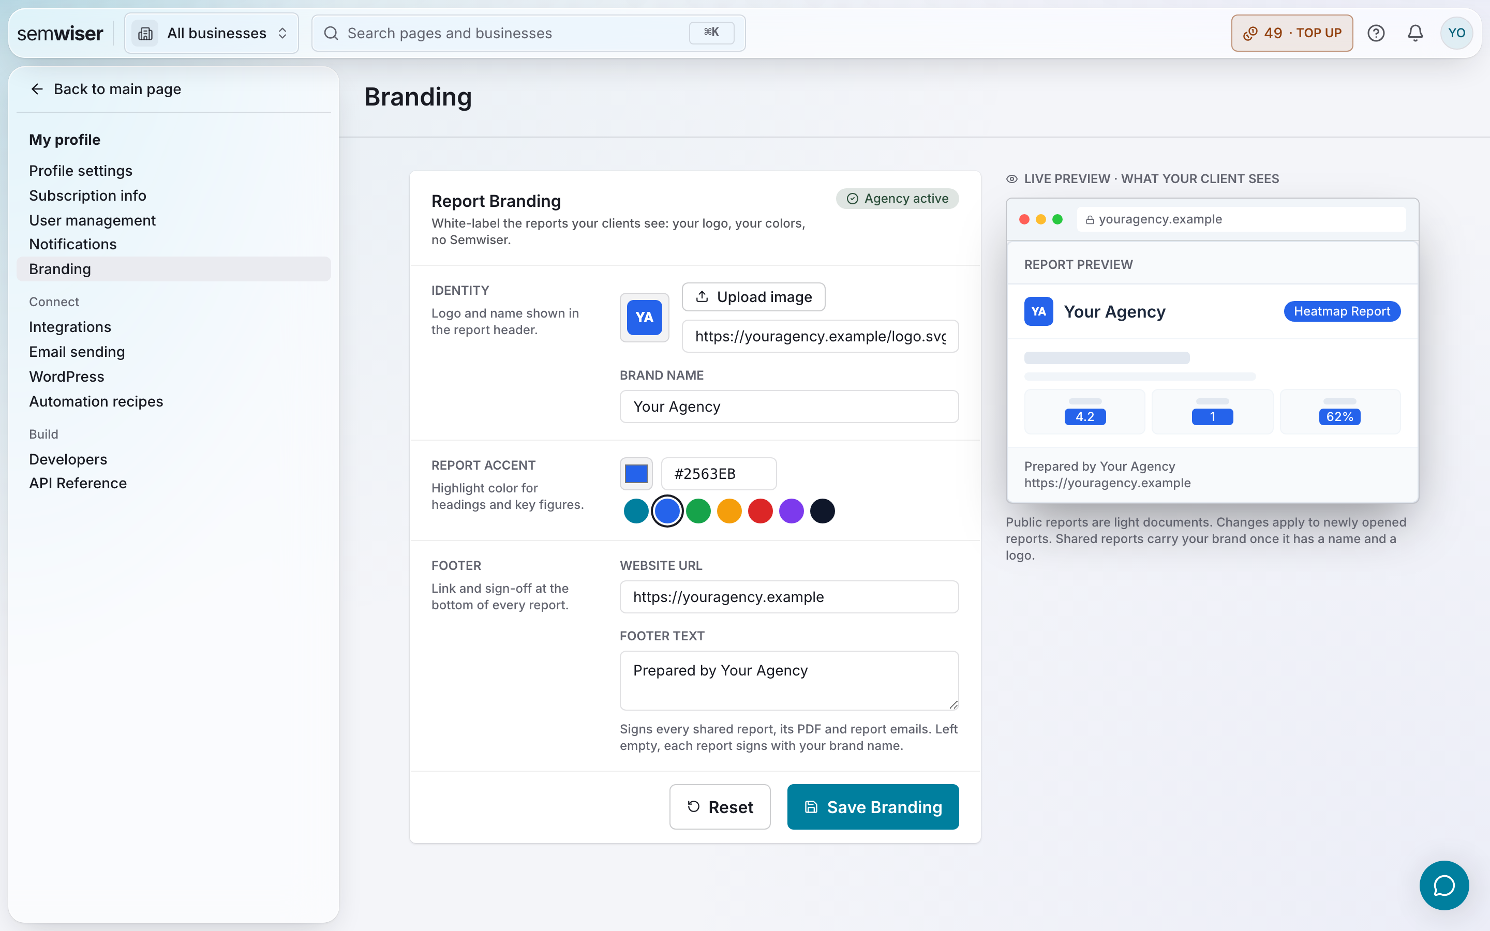Image resolution: width=1490 pixels, height=931 pixels.
Task: Click the Reset button
Action: pyautogui.click(x=720, y=807)
